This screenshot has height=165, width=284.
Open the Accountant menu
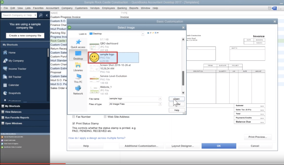click(x=52, y=8)
